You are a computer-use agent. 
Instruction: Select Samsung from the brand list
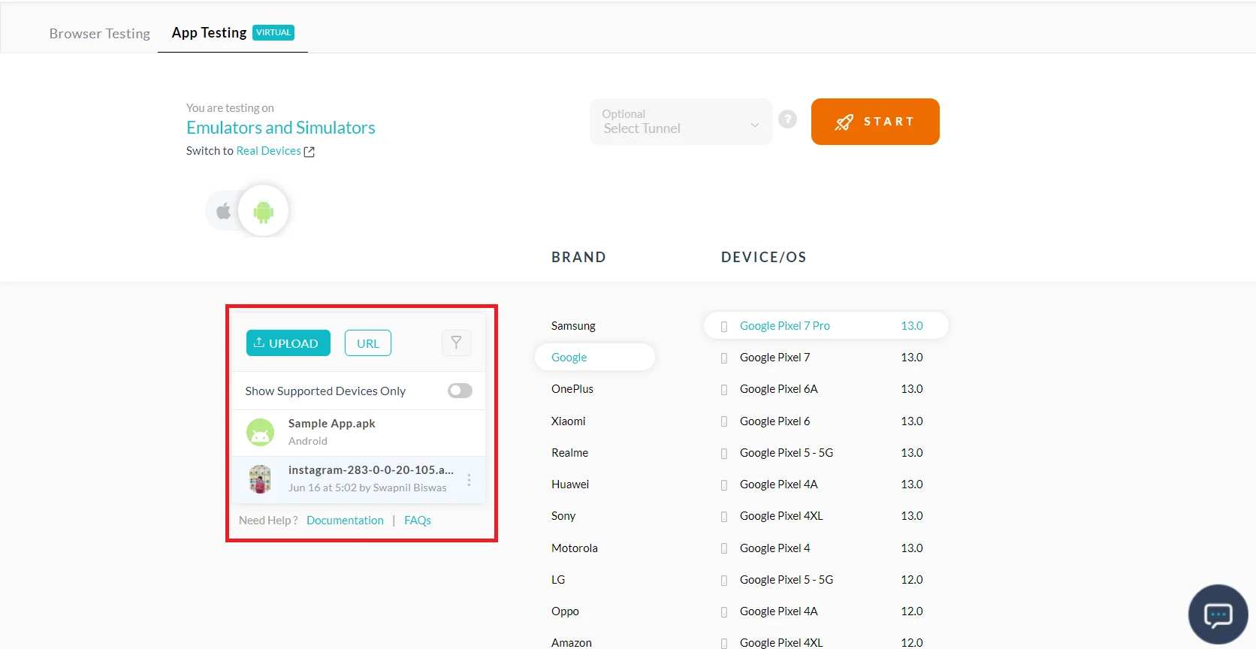pyautogui.click(x=573, y=326)
